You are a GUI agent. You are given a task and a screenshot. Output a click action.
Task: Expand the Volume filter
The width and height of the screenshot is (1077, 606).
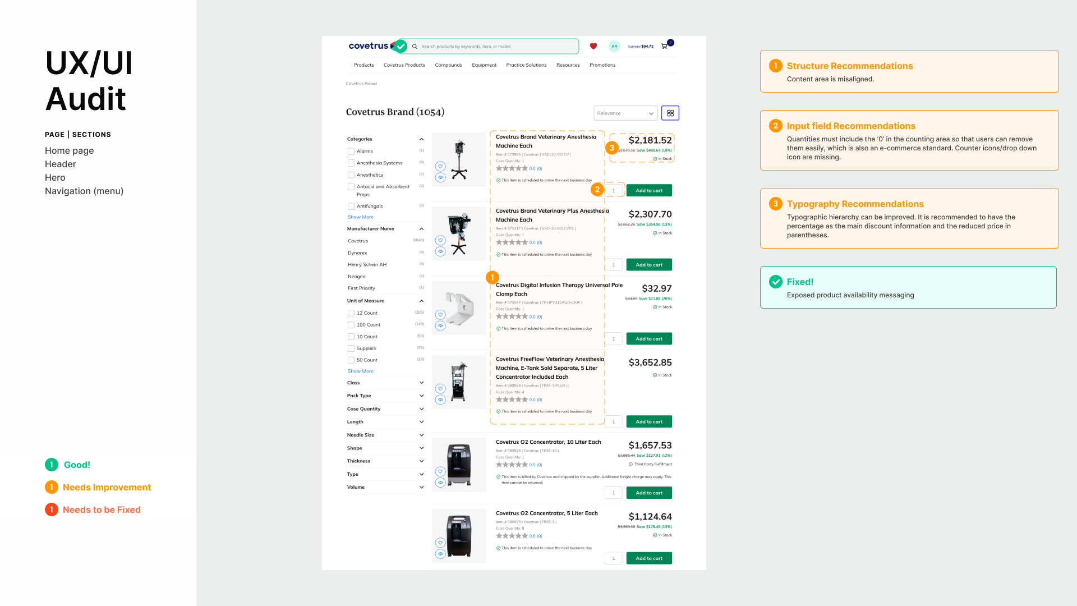coord(422,487)
